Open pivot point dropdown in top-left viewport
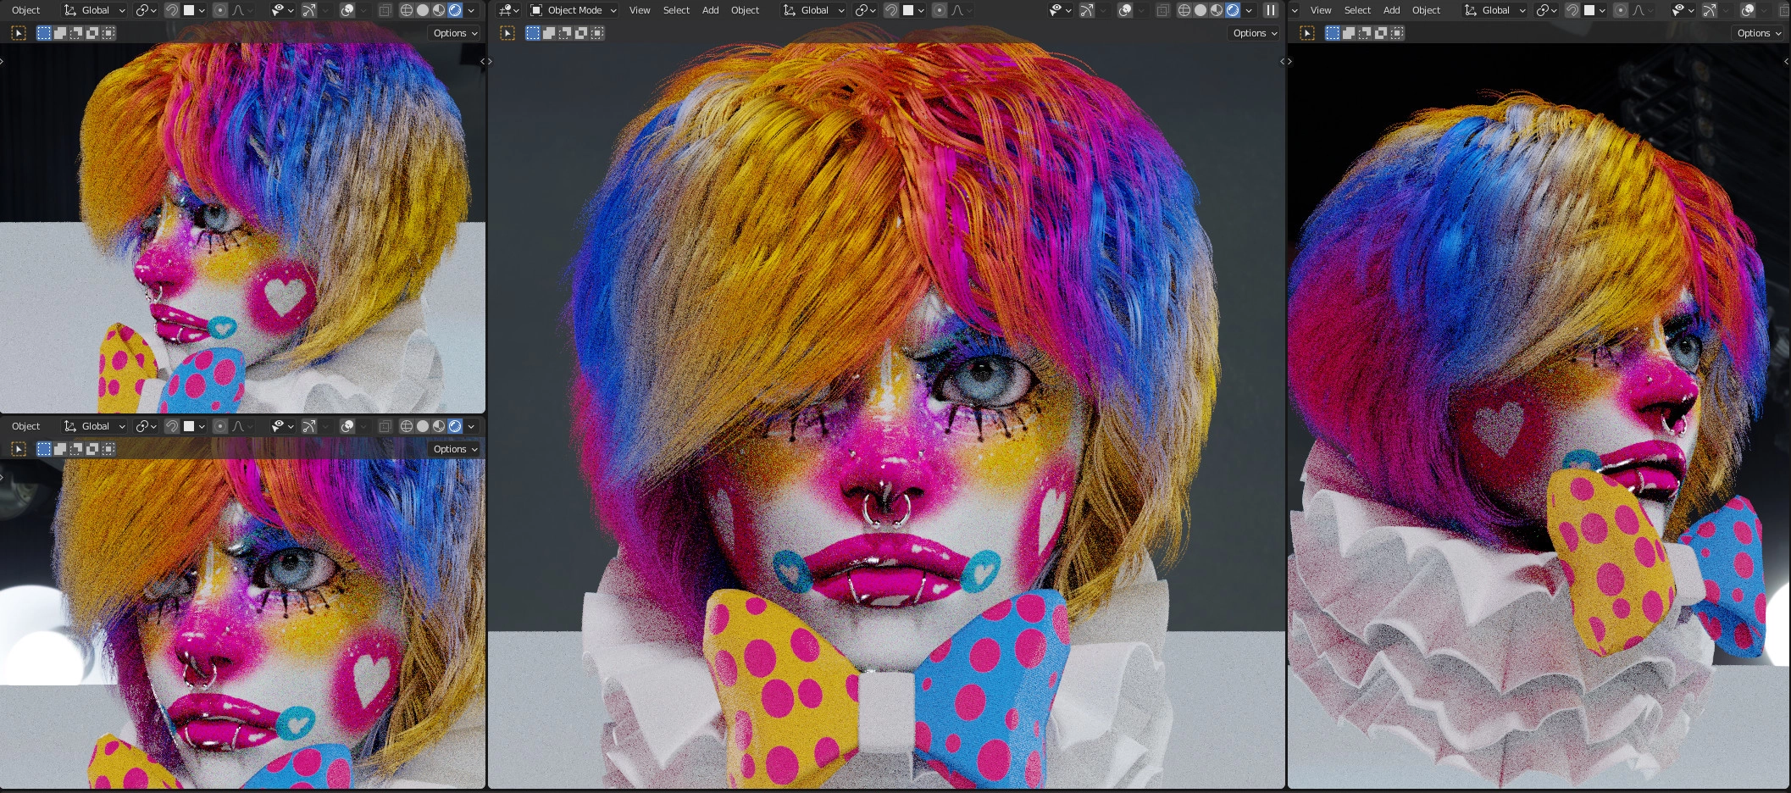The image size is (1791, 793). [146, 10]
